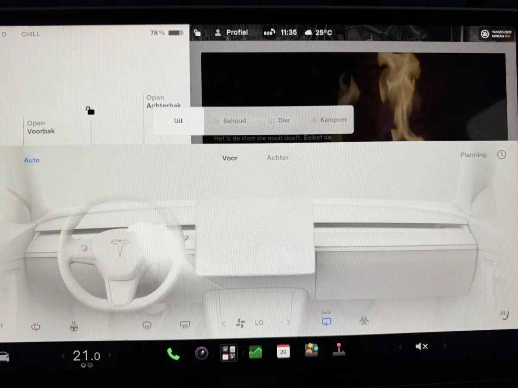Switch to the Achter climate tab
This screenshot has width=518, height=388.
click(278, 158)
